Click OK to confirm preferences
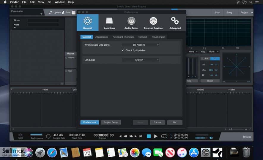The width and height of the screenshot is (263, 160). (x=175, y=123)
